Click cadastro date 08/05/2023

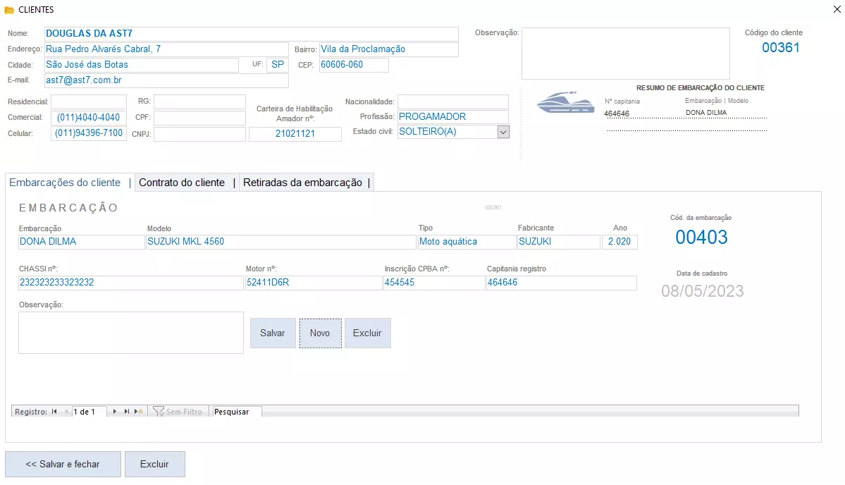[x=702, y=291]
